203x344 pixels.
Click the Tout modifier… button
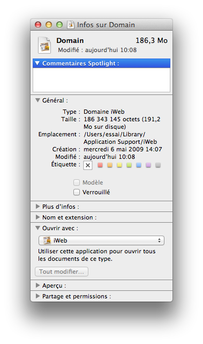coord(62,272)
